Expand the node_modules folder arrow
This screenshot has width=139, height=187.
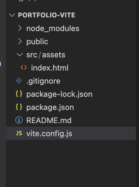pos(20,28)
